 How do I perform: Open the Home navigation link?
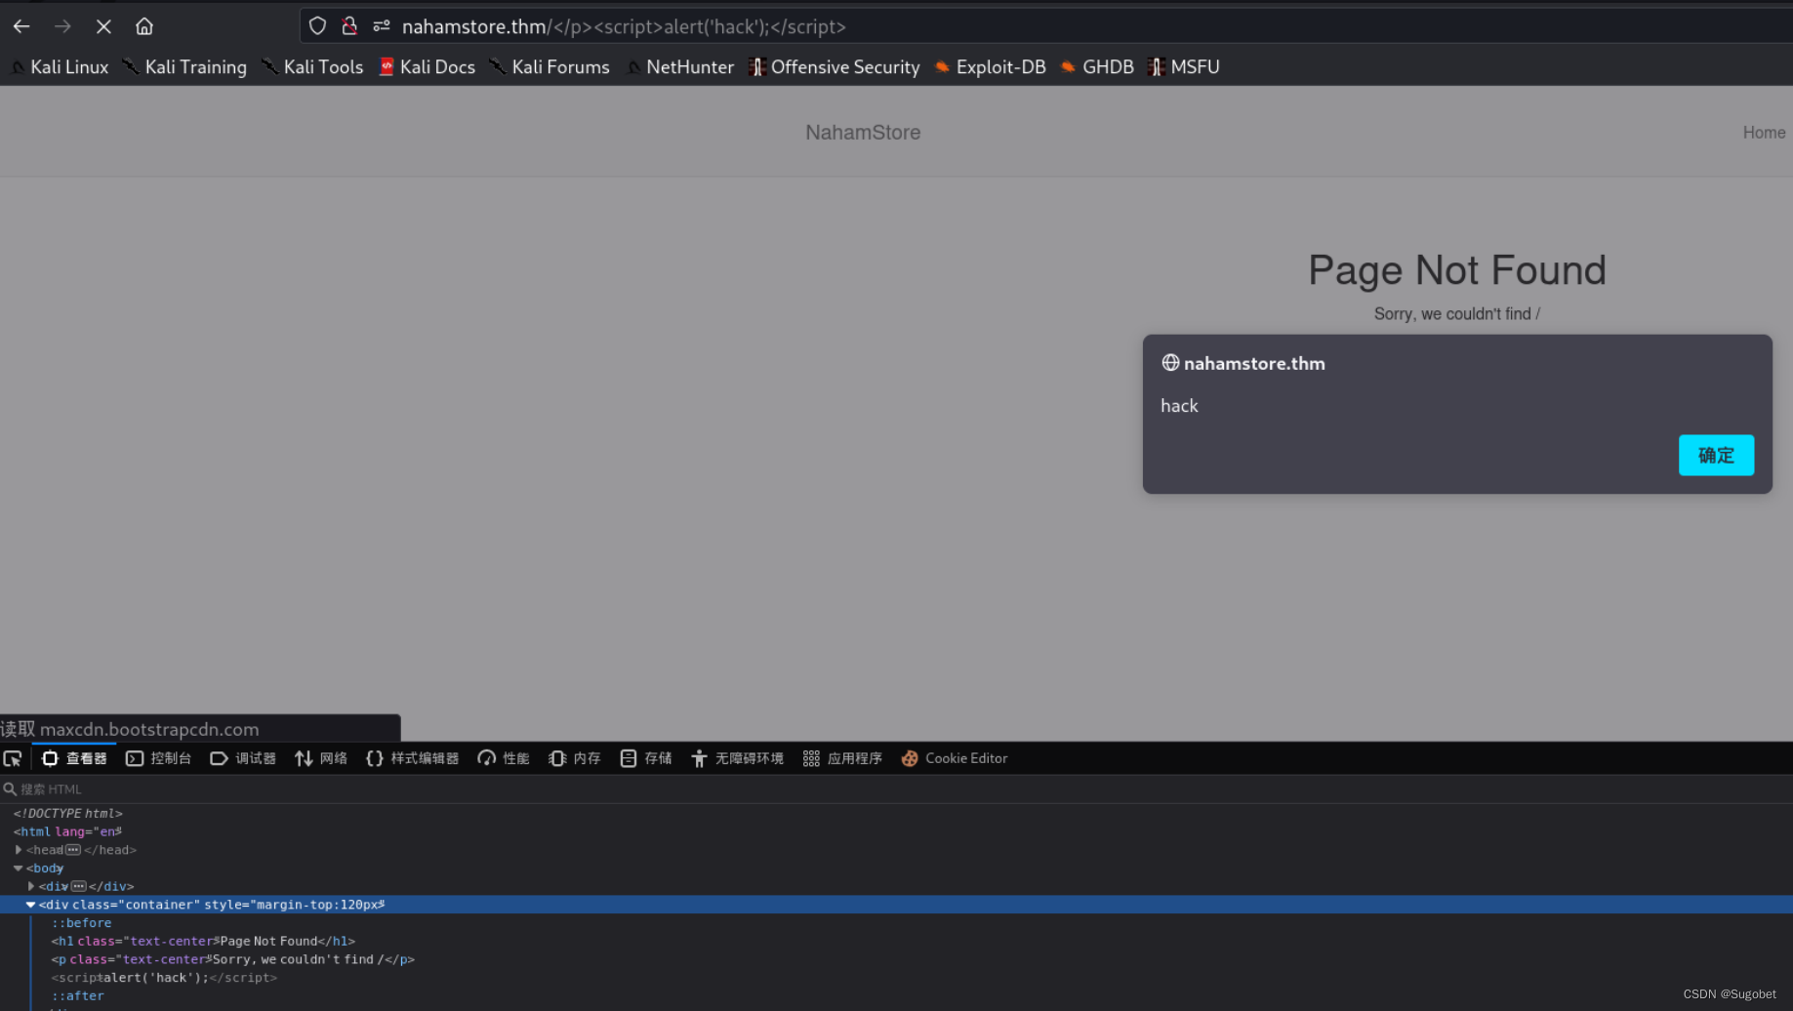(x=1764, y=132)
